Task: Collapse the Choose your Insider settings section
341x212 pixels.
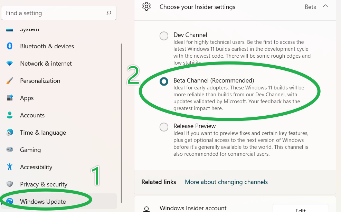Action: pos(325,6)
